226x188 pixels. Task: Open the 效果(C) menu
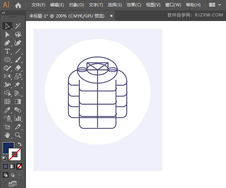[x=134, y=5]
